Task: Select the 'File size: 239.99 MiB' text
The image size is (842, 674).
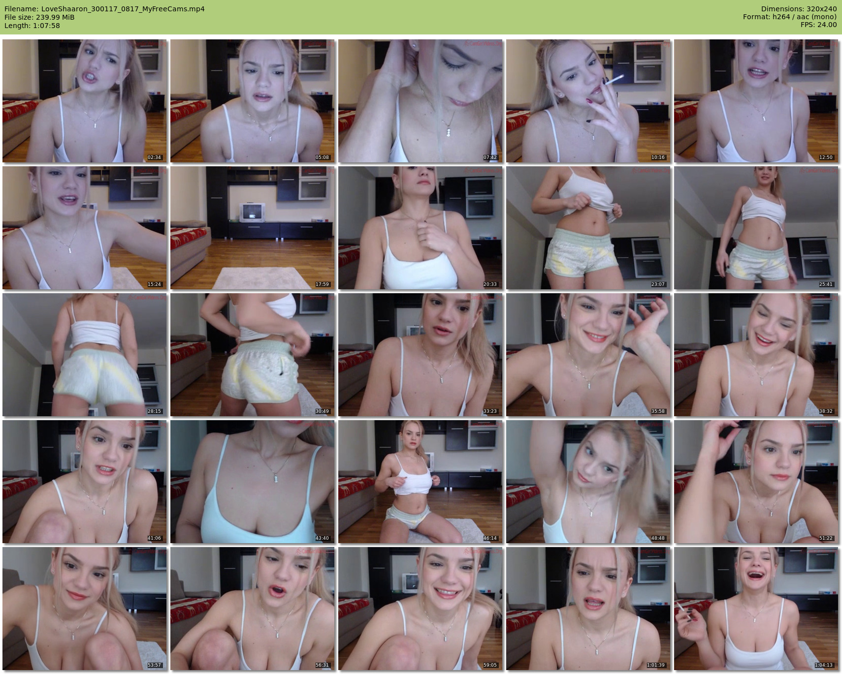Action: click(39, 17)
